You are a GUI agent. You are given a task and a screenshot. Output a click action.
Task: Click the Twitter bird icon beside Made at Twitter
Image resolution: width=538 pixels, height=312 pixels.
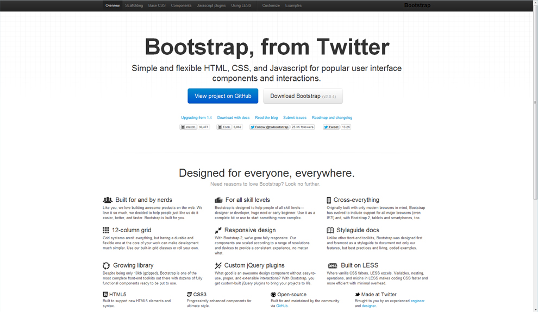tap(357, 294)
